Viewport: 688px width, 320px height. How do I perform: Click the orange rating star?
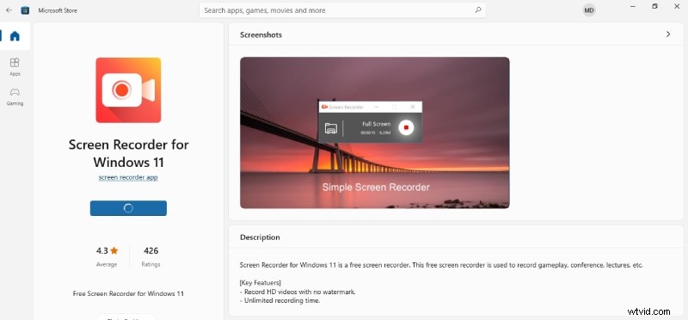point(114,250)
